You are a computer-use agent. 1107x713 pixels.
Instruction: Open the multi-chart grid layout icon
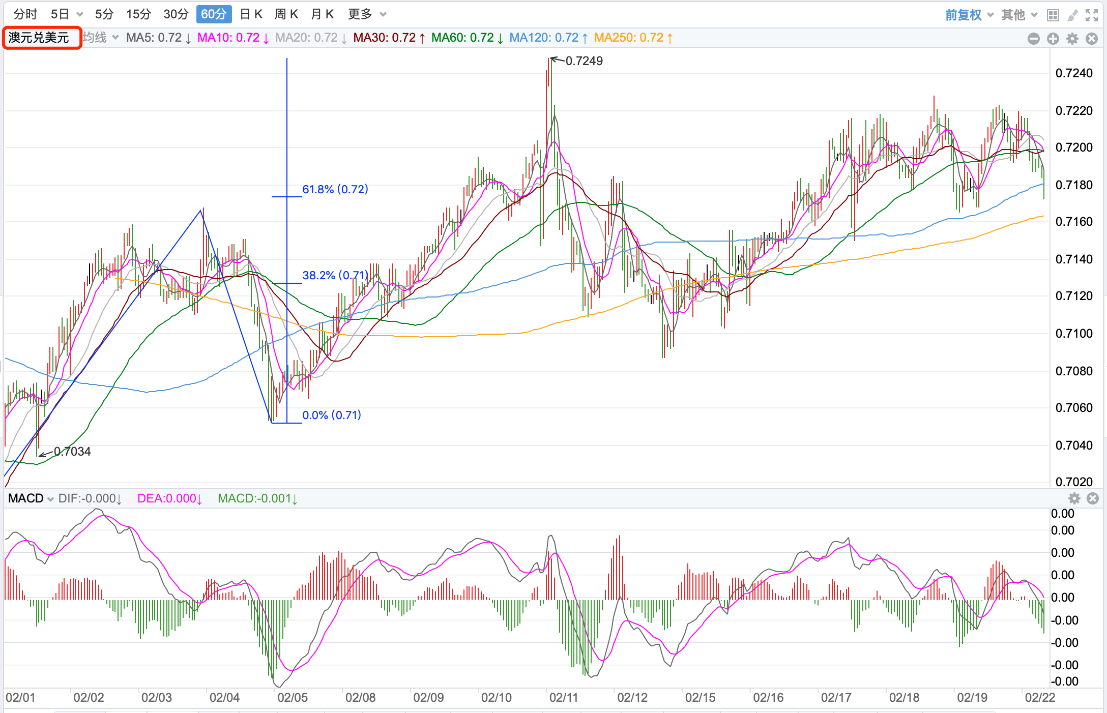[1053, 15]
